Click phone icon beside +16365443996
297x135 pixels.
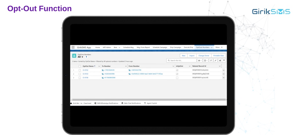tap(103, 74)
